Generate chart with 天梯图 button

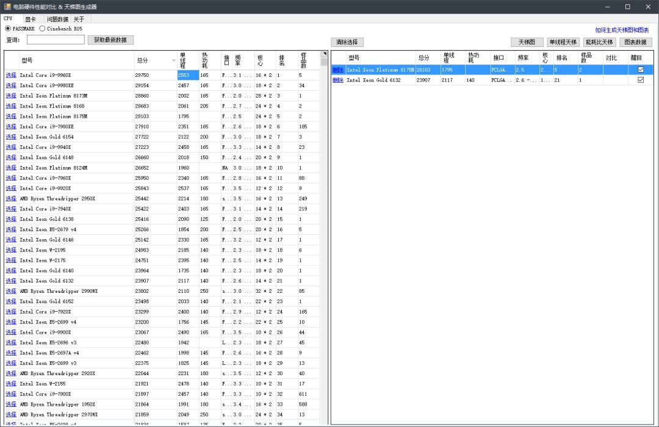tap(527, 42)
